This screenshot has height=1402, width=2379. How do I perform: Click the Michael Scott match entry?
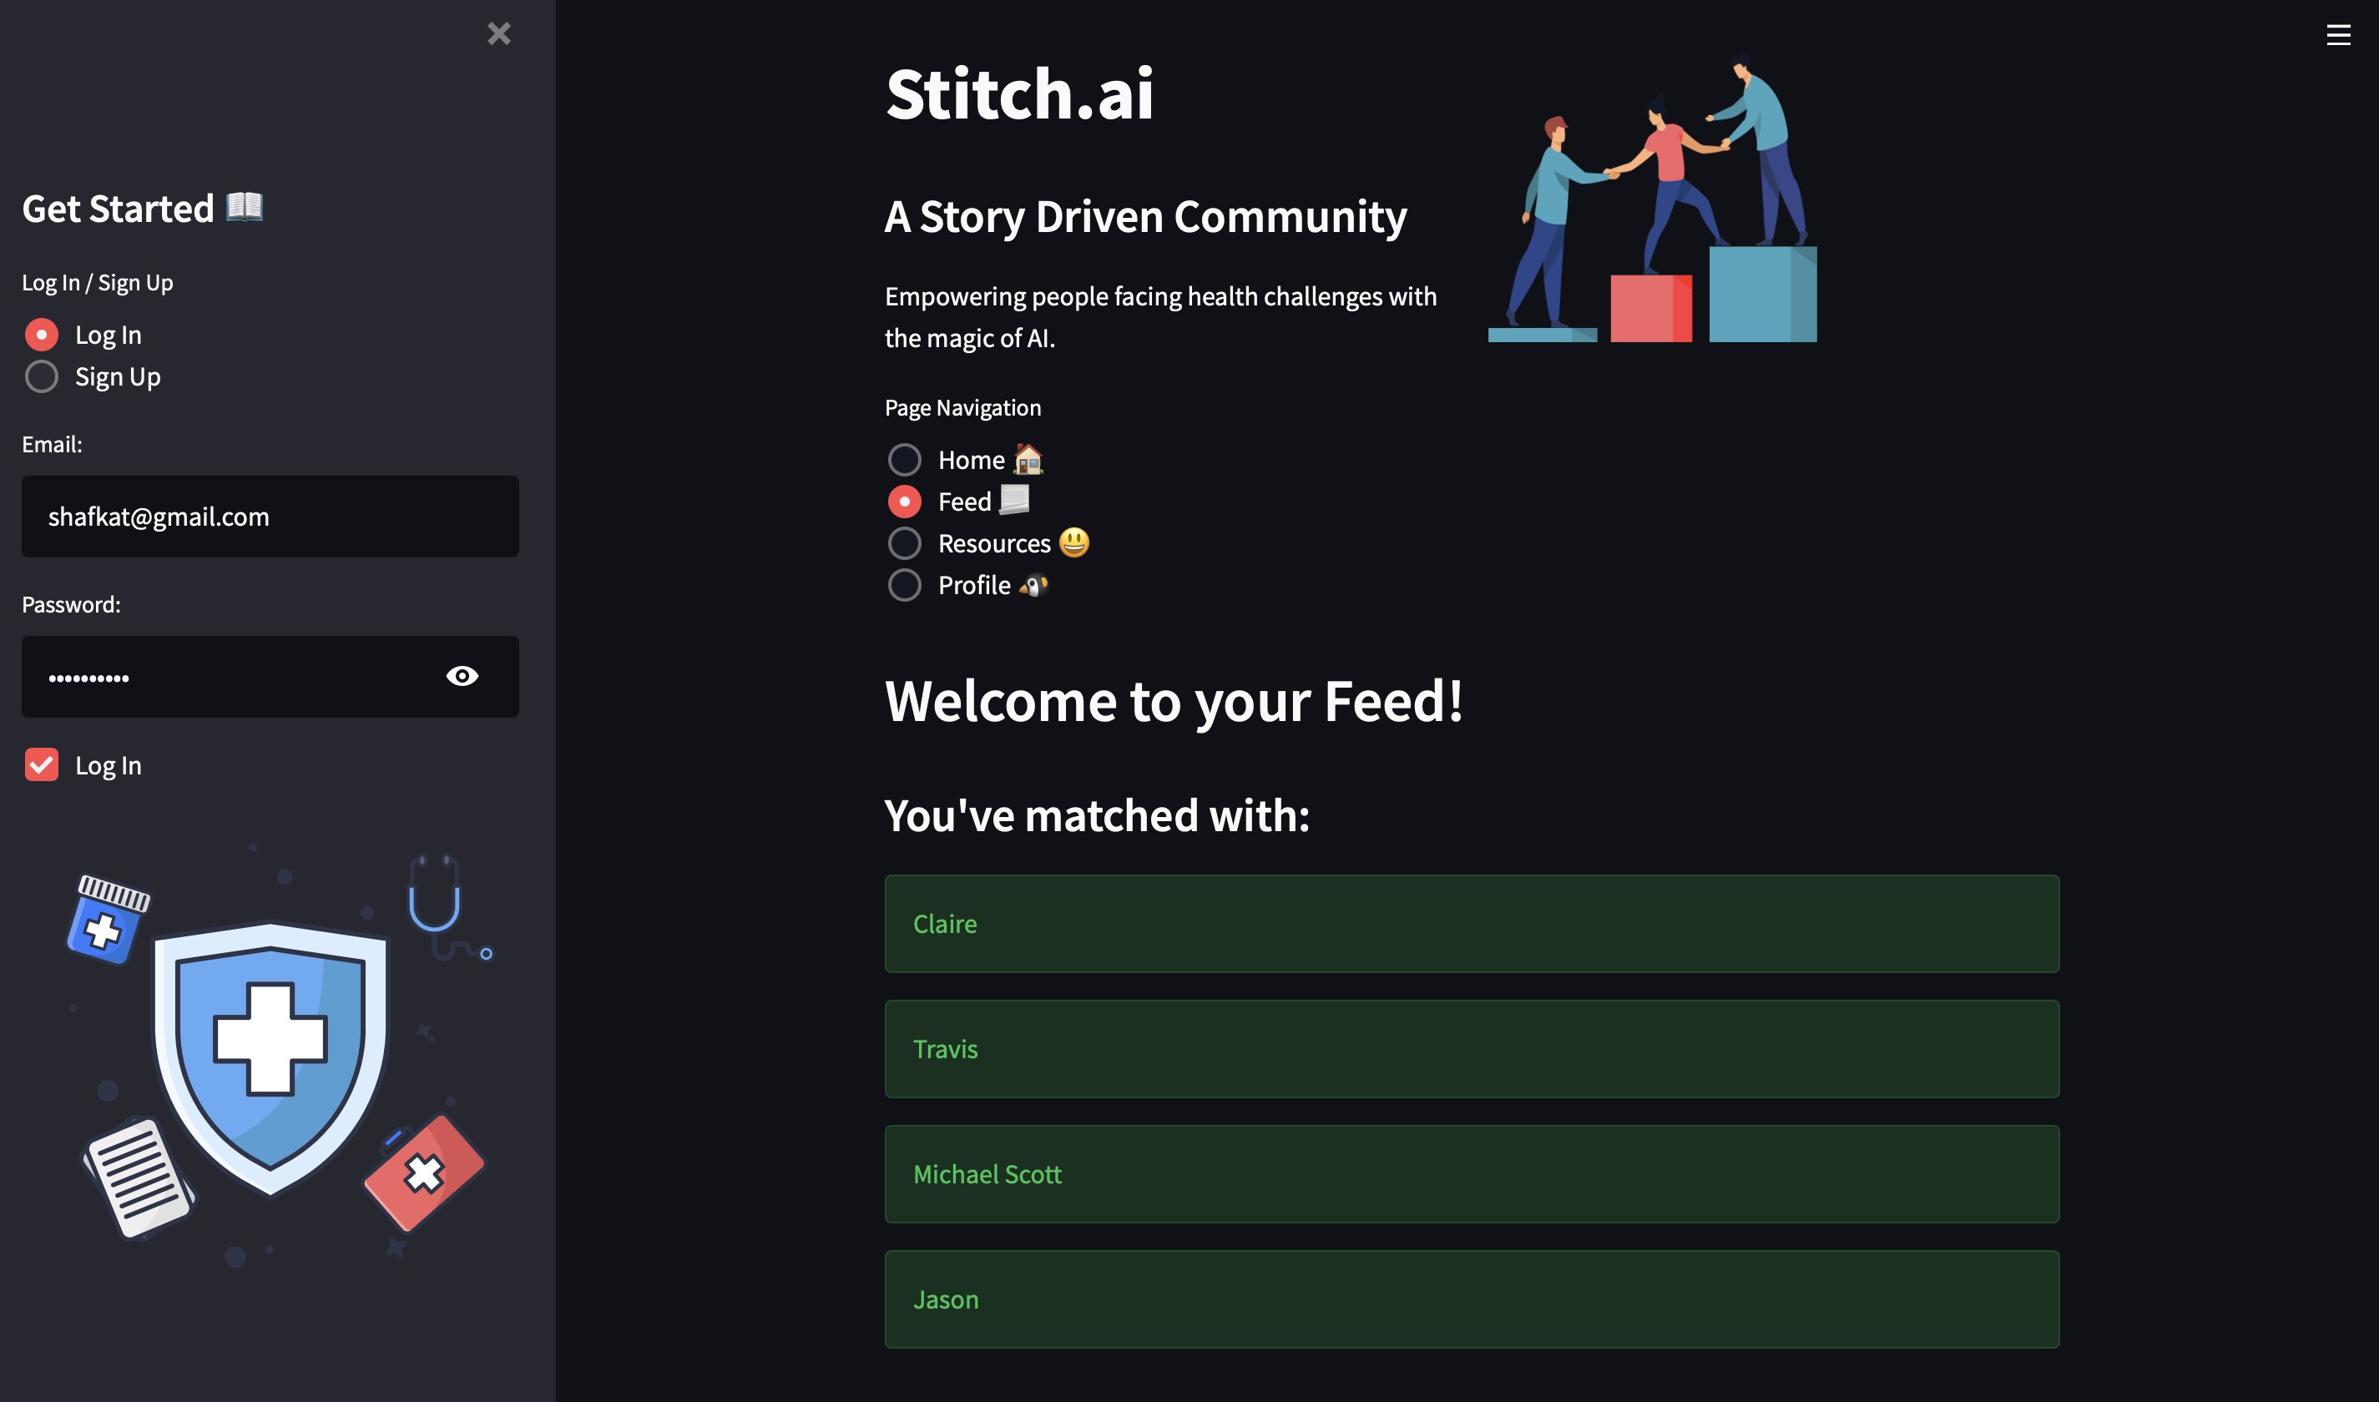[x=1471, y=1174]
